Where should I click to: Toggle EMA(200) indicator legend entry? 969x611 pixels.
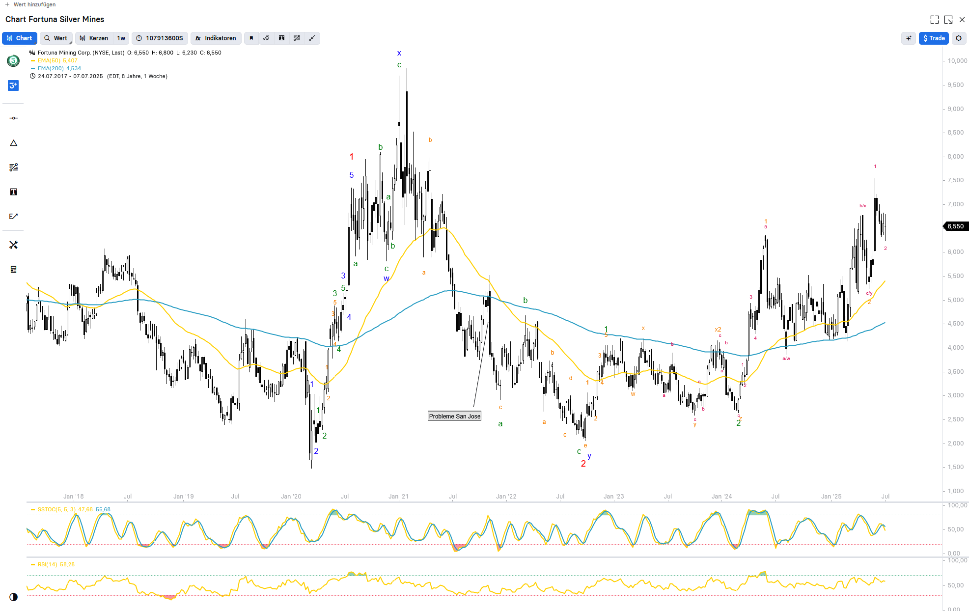[x=59, y=68]
